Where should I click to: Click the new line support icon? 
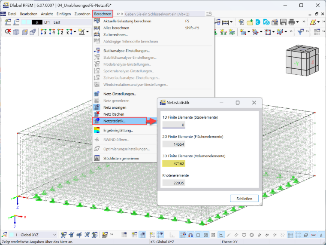223,32
